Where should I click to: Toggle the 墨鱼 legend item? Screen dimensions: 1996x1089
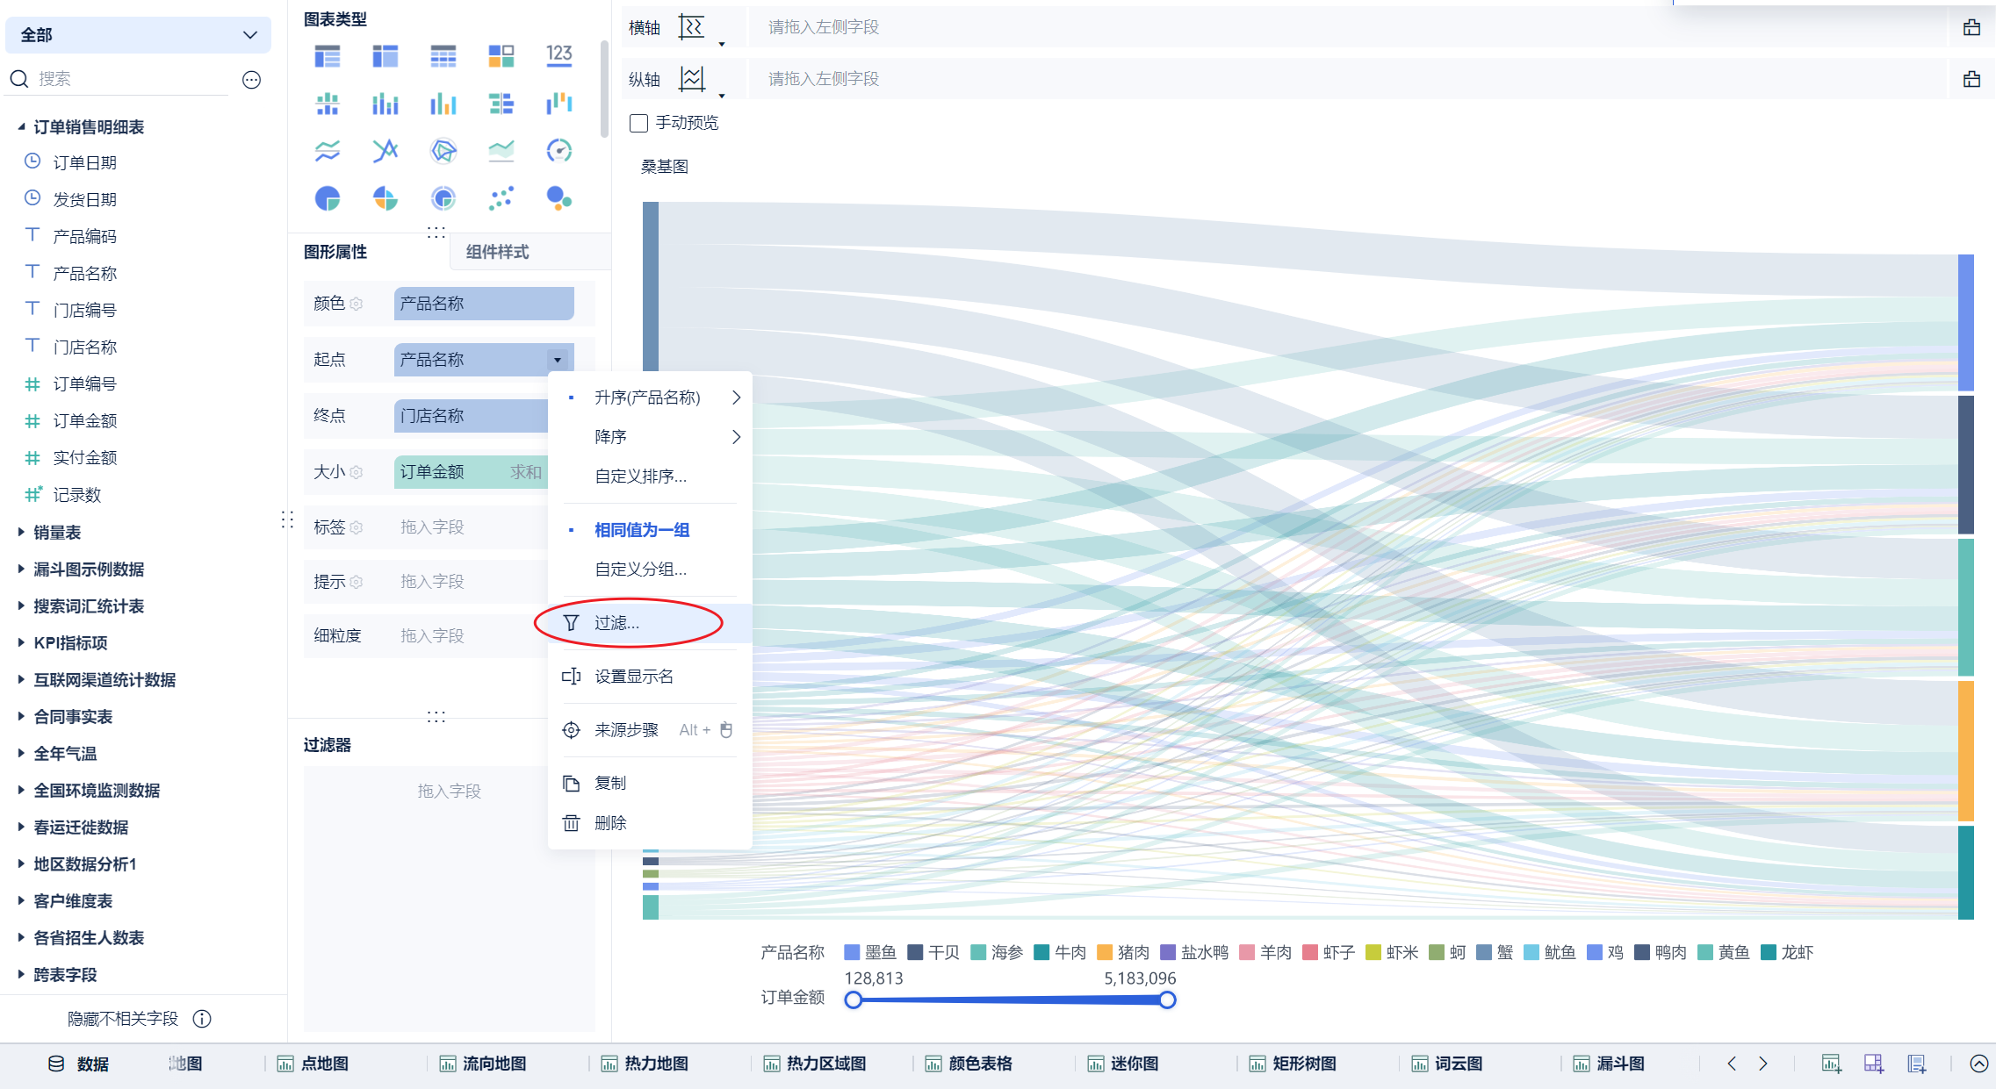(x=870, y=952)
